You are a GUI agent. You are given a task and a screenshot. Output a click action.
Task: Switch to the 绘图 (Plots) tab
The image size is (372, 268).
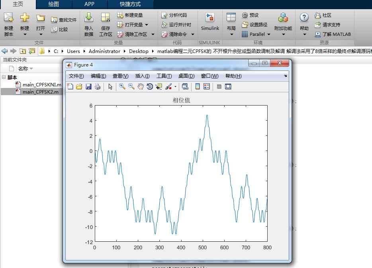pos(54,4)
